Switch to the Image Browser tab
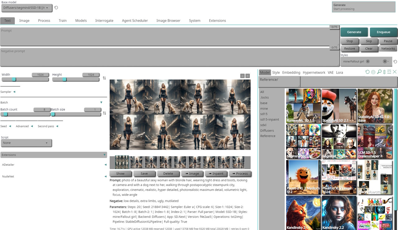This screenshot has height=230, width=398. click(x=168, y=20)
